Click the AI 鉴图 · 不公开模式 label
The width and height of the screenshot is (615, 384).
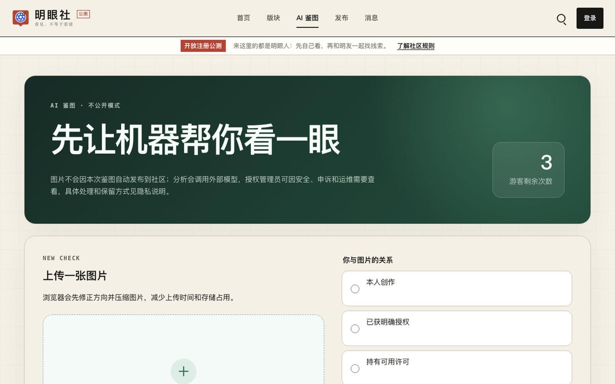tap(85, 105)
